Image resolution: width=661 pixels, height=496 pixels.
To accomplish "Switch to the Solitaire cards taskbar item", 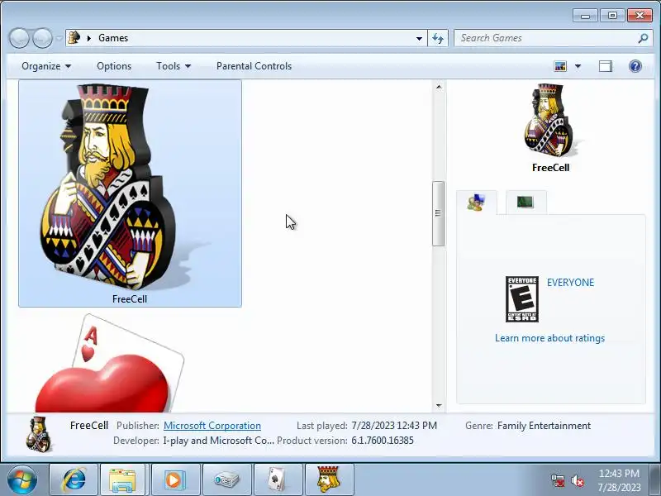I will 278,479.
